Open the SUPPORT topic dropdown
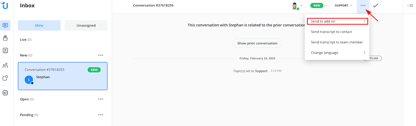The height and width of the screenshot is (126, 416). (343, 5)
